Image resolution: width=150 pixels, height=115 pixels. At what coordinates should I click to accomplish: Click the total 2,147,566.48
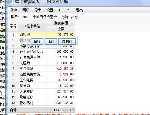pos(61,110)
